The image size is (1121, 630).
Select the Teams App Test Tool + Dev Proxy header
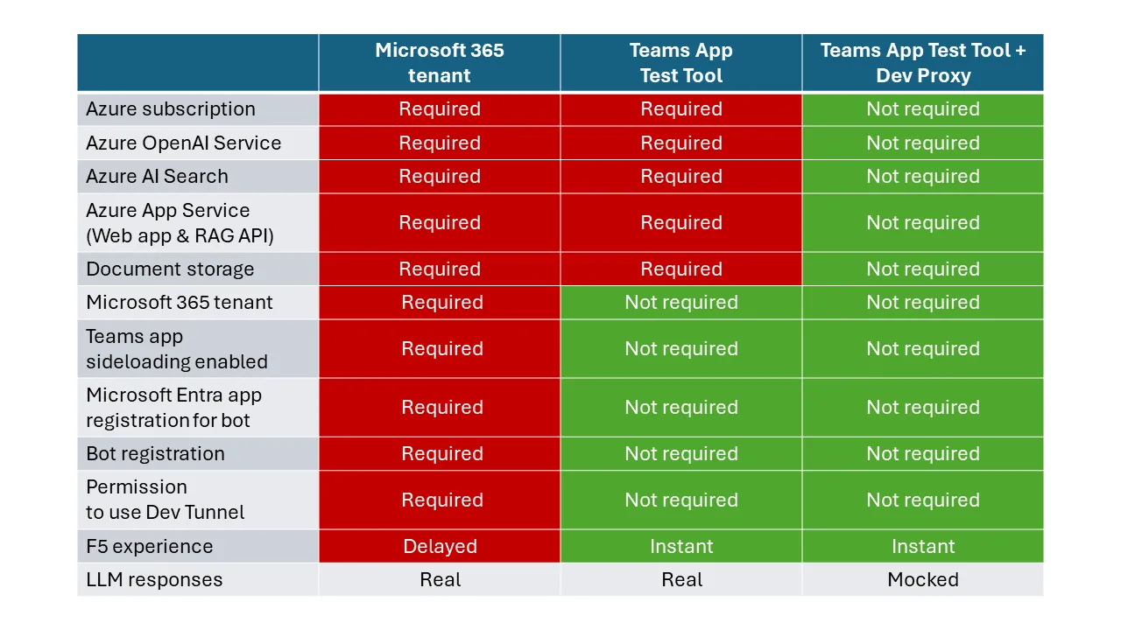923,63
